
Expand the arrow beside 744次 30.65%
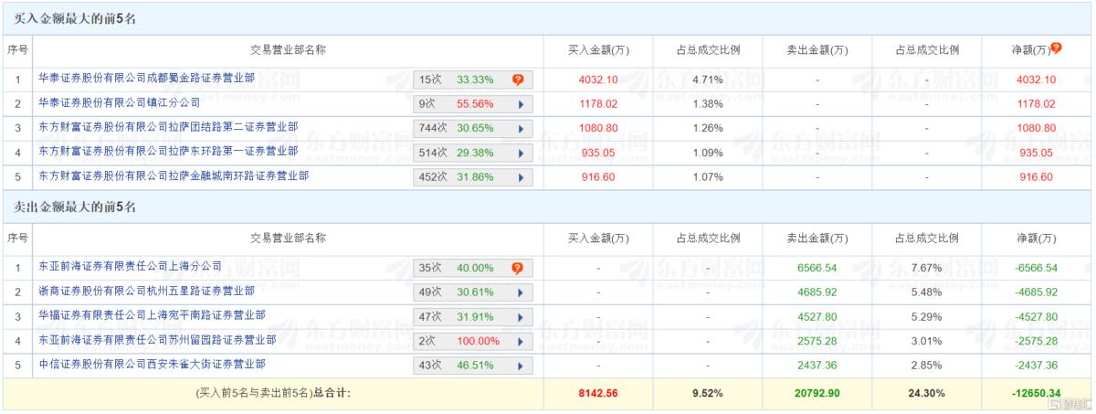tap(521, 129)
